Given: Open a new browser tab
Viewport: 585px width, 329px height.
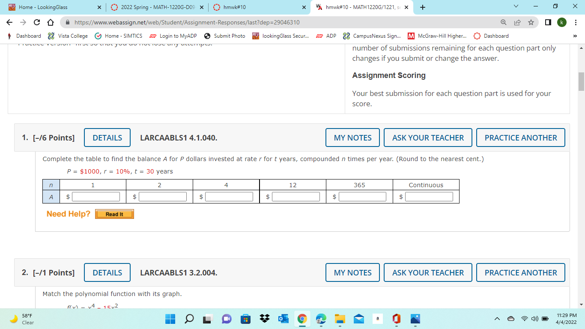Looking at the screenshot, I should pyautogui.click(x=423, y=7).
